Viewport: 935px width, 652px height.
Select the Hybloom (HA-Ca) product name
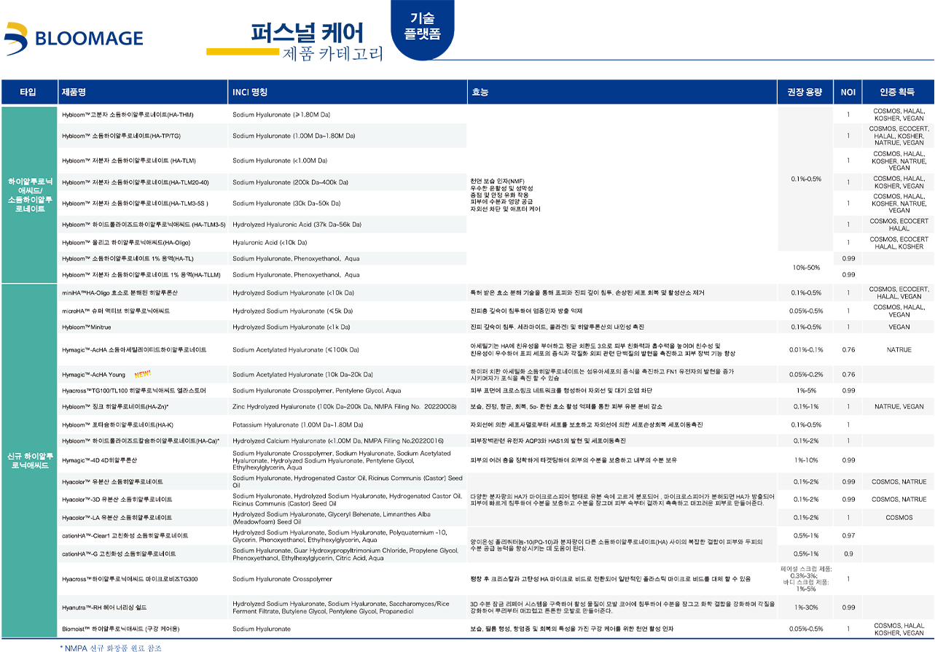pos(141,441)
